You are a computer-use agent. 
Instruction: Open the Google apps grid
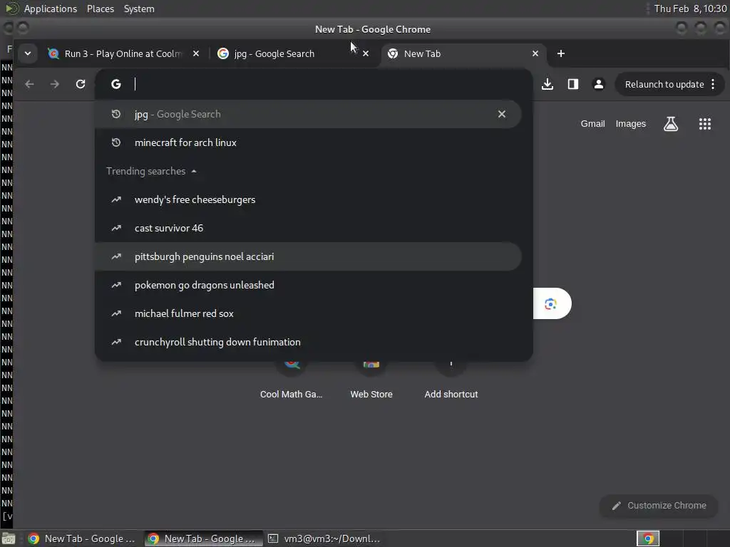pyautogui.click(x=705, y=124)
